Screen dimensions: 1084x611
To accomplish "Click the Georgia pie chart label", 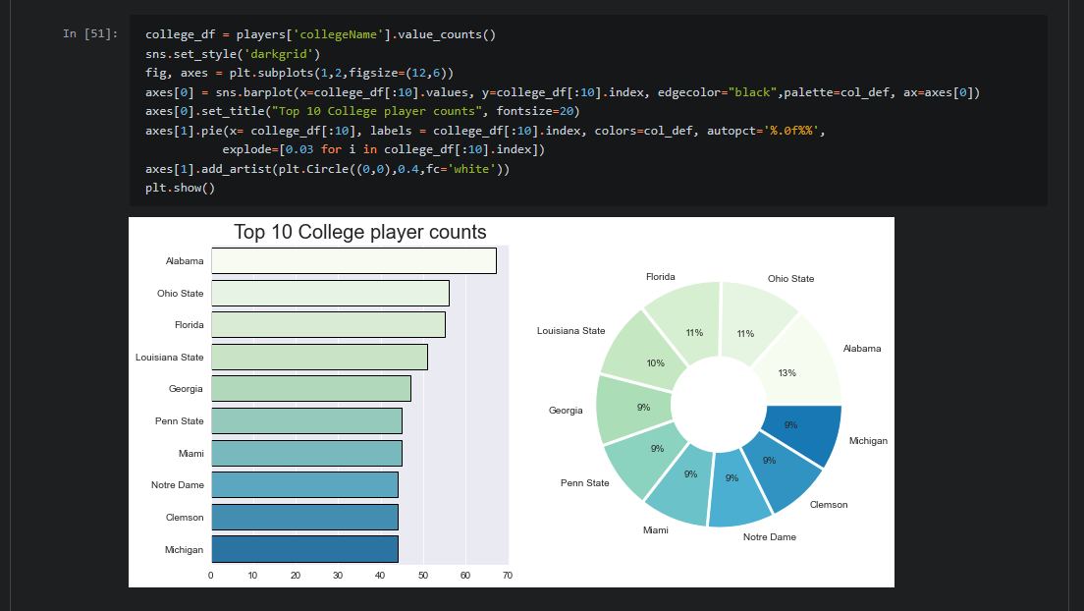I will (566, 411).
